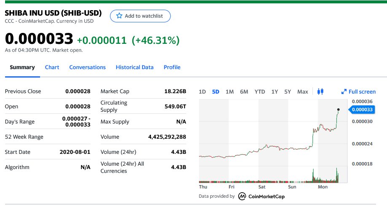This screenshot has height=215, width=387.
Task: Open the Full screen chart link
Action: (x=362, y=91)
